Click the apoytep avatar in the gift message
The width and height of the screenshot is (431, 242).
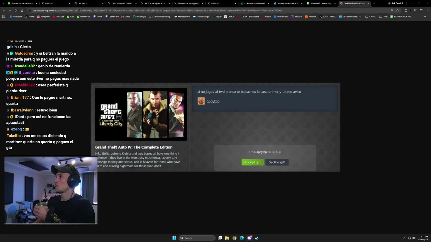(x=201, y=101)
